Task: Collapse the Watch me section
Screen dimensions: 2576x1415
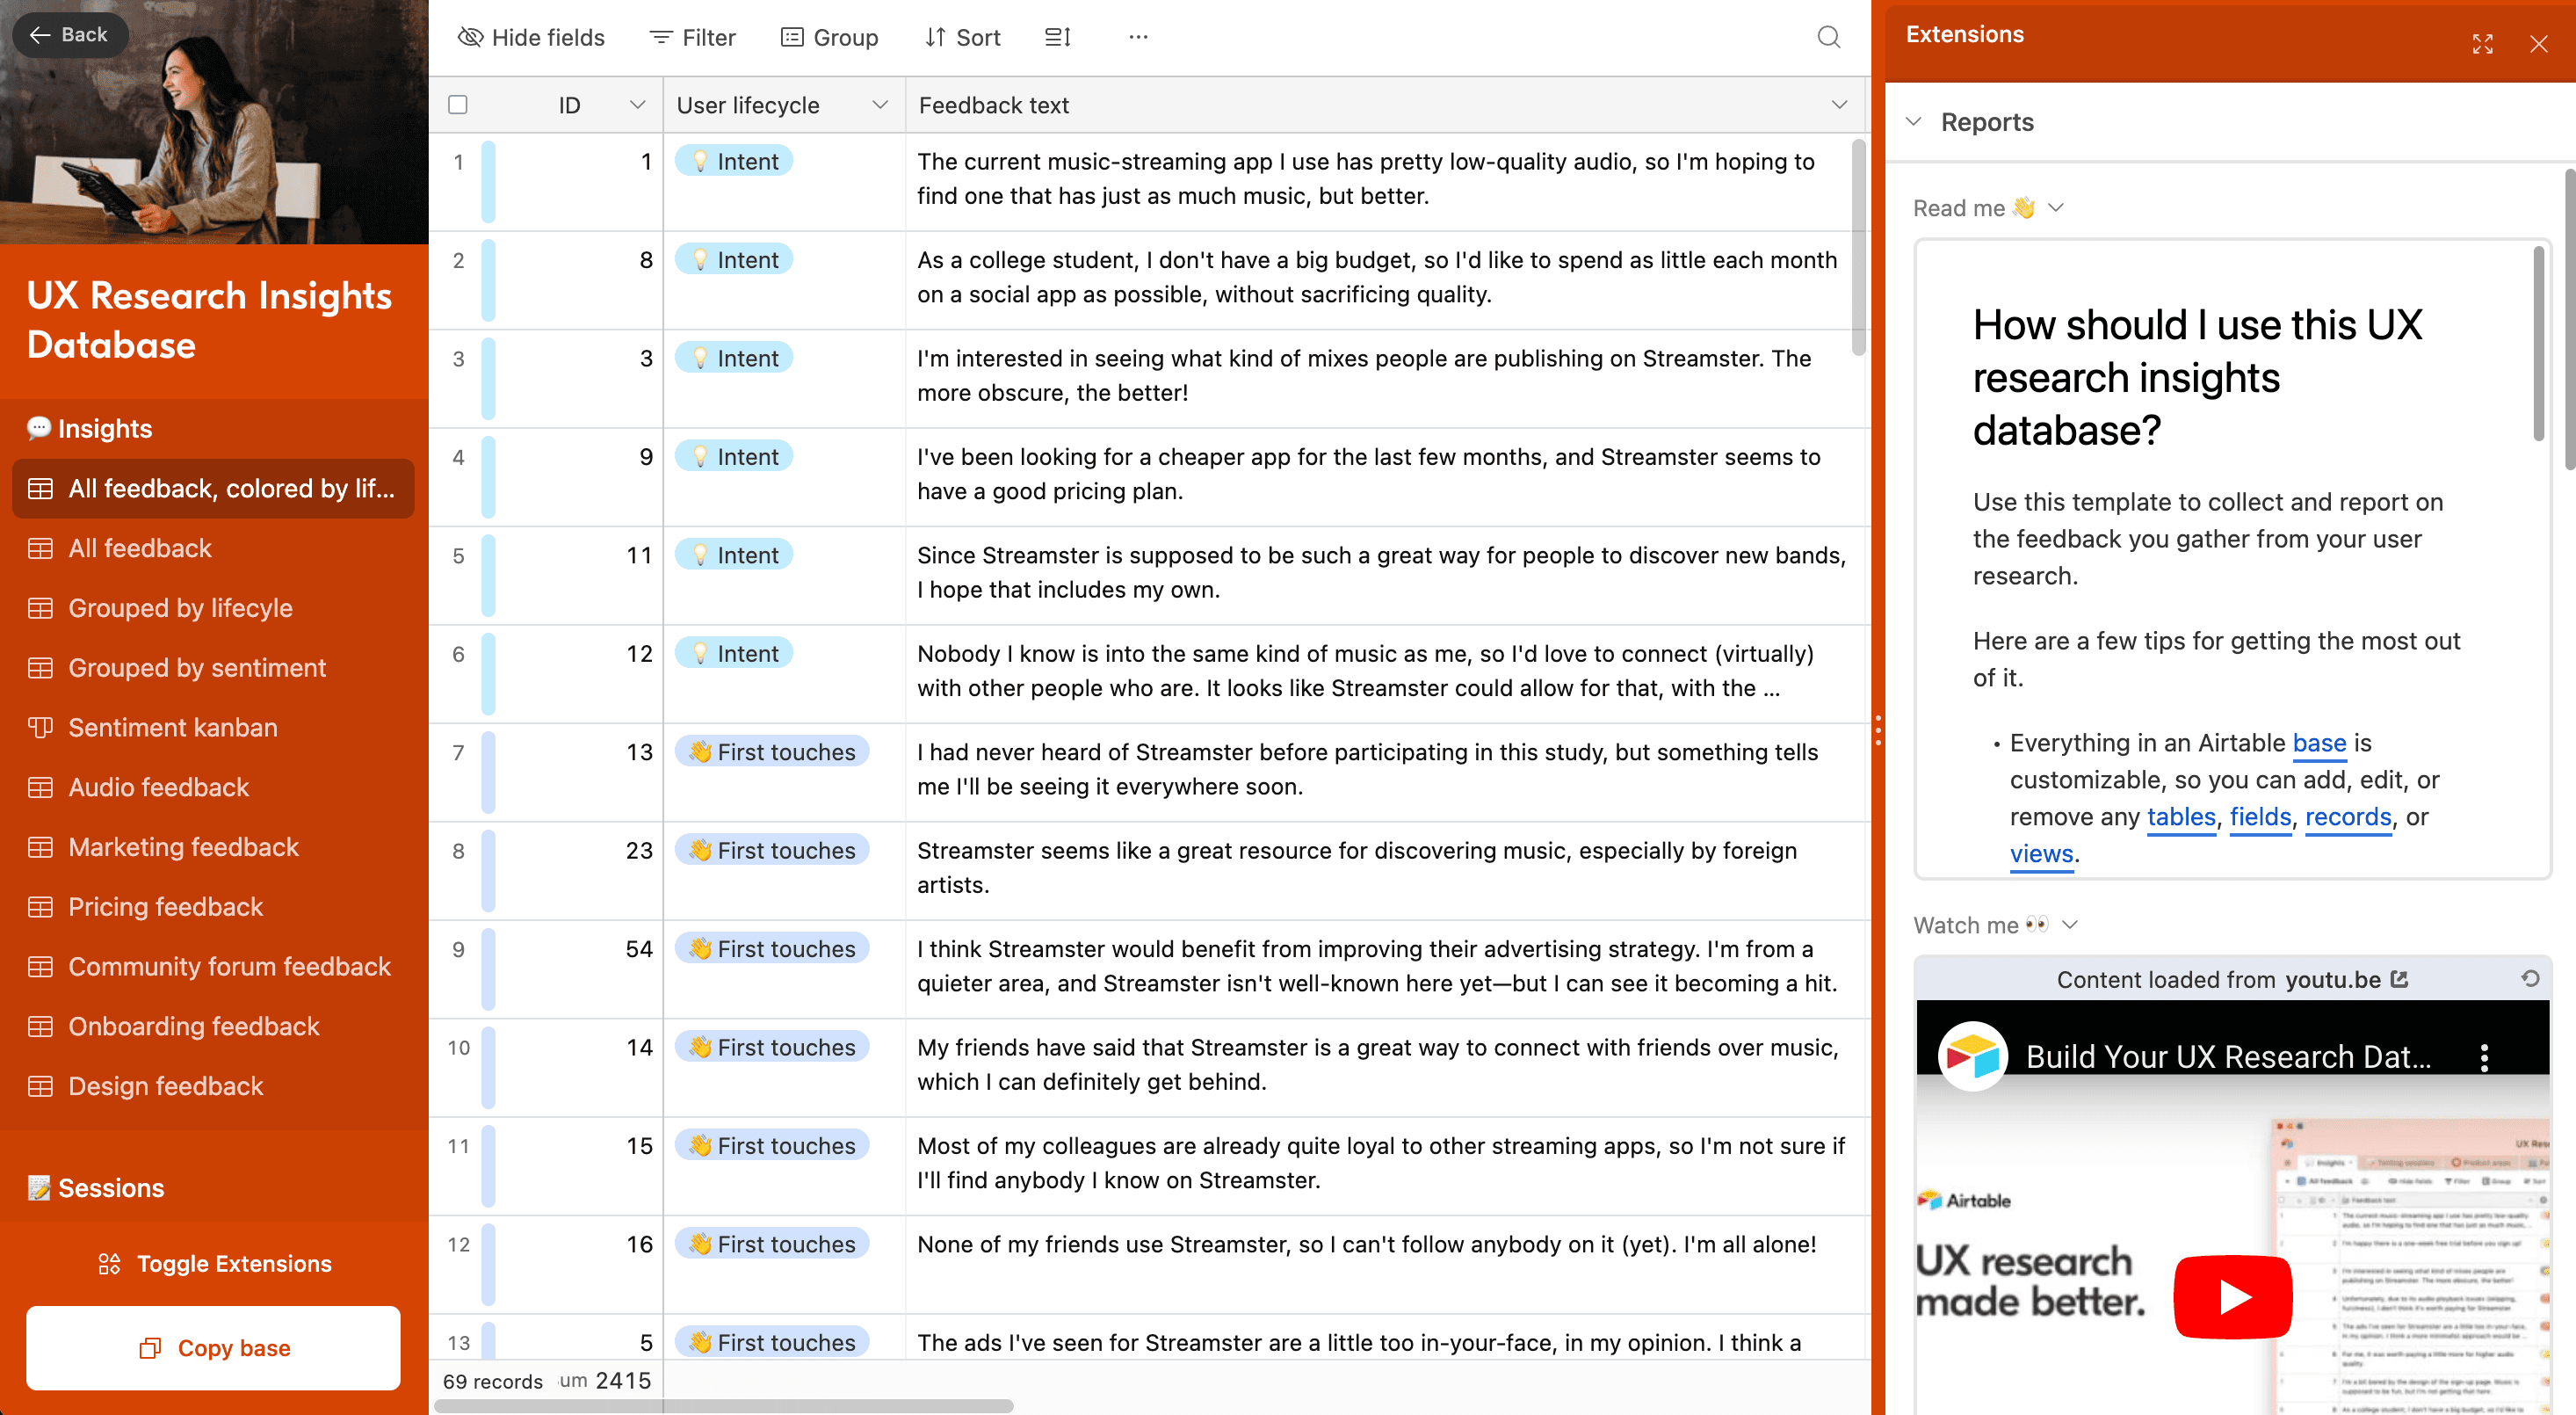Action: tap(2070, 925)
